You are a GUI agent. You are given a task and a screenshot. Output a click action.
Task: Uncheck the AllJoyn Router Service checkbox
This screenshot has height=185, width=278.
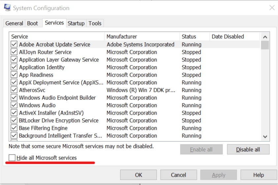tap(14, 52)
